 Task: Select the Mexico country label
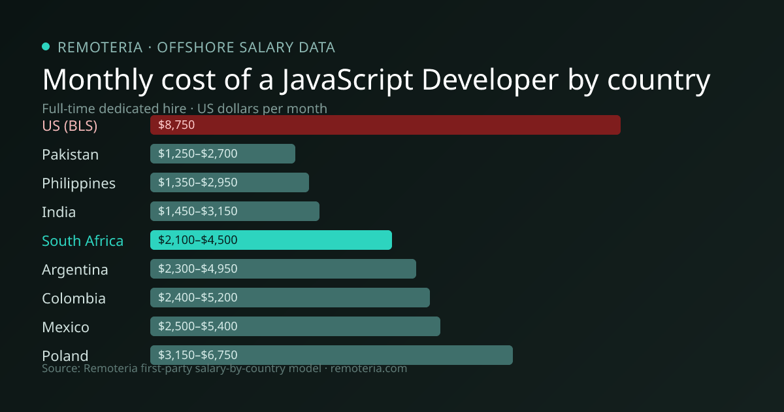click(65, 327)
